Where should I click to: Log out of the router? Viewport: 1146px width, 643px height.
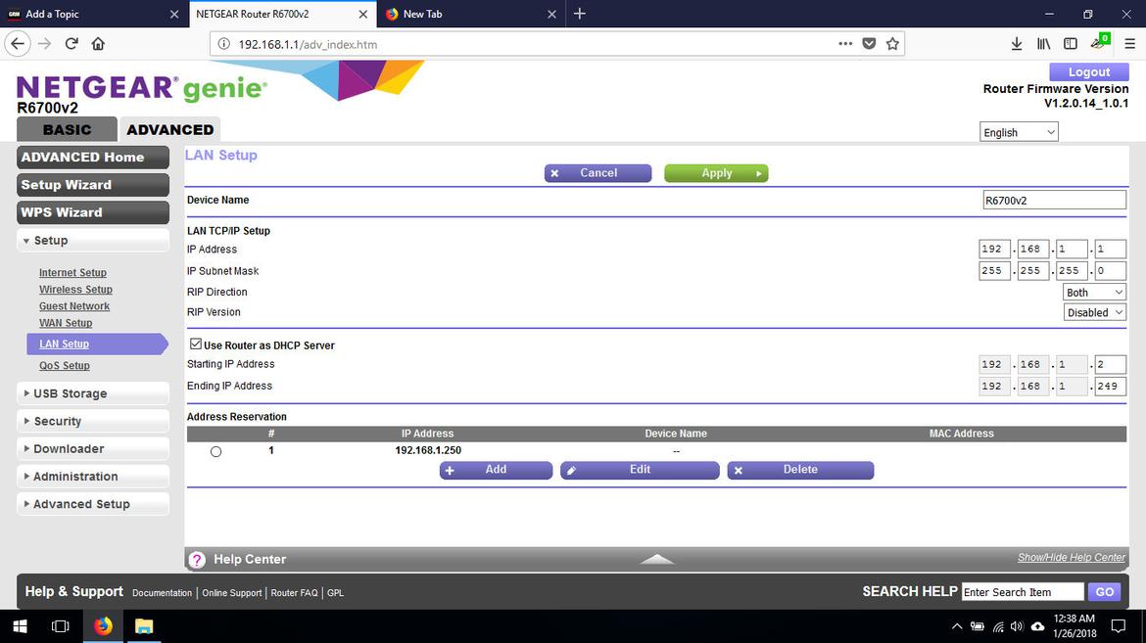(1089, 71)
